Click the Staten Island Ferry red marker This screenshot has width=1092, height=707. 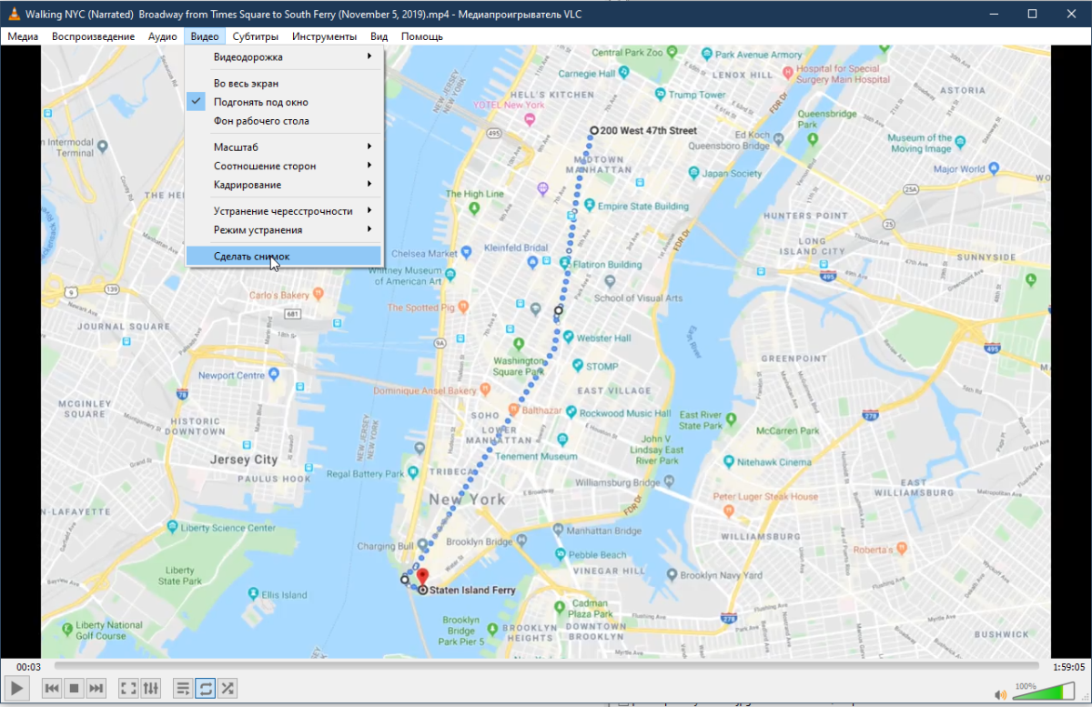click(x=421, y=576)
